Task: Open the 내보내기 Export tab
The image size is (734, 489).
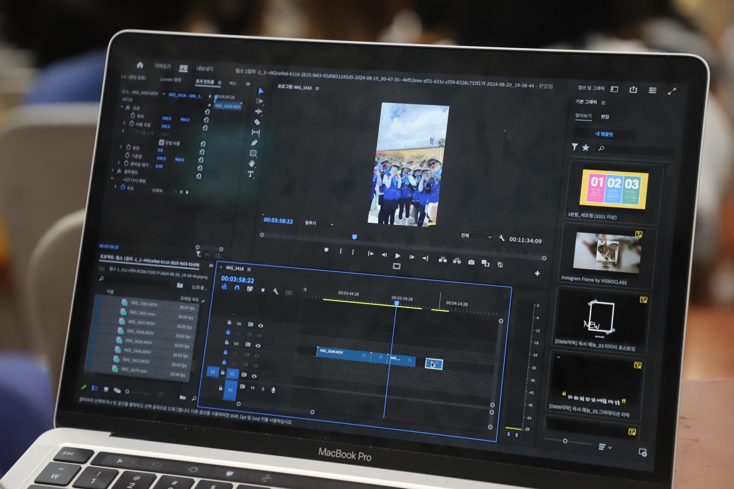Action: point(205,69)
